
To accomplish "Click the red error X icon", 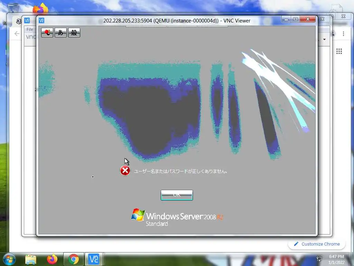I will point(125,170).
